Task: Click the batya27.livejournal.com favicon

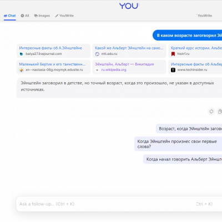Action: click(22, 54)
